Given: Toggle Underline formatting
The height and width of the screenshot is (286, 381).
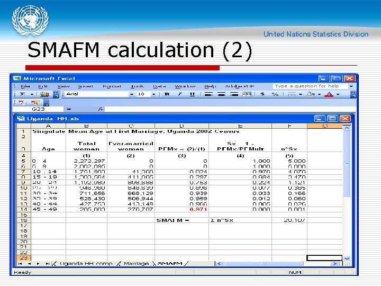Looking at the screenshot, I should [x=192, y=94].
